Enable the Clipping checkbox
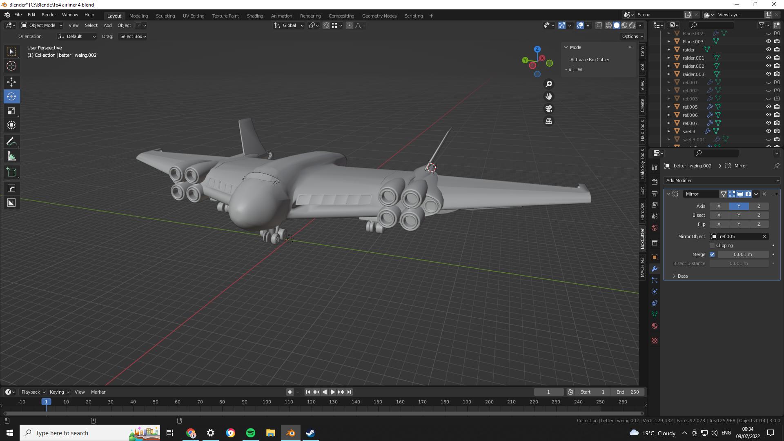The height and width of the screenshot is (441, 784). coord(712,245)
